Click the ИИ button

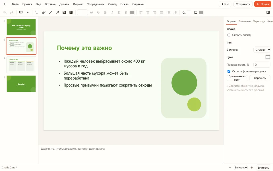225,4
